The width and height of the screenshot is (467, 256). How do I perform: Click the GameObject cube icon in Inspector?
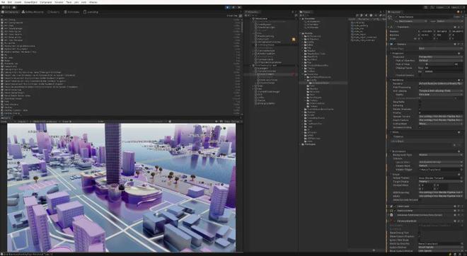tap(391, 18)
